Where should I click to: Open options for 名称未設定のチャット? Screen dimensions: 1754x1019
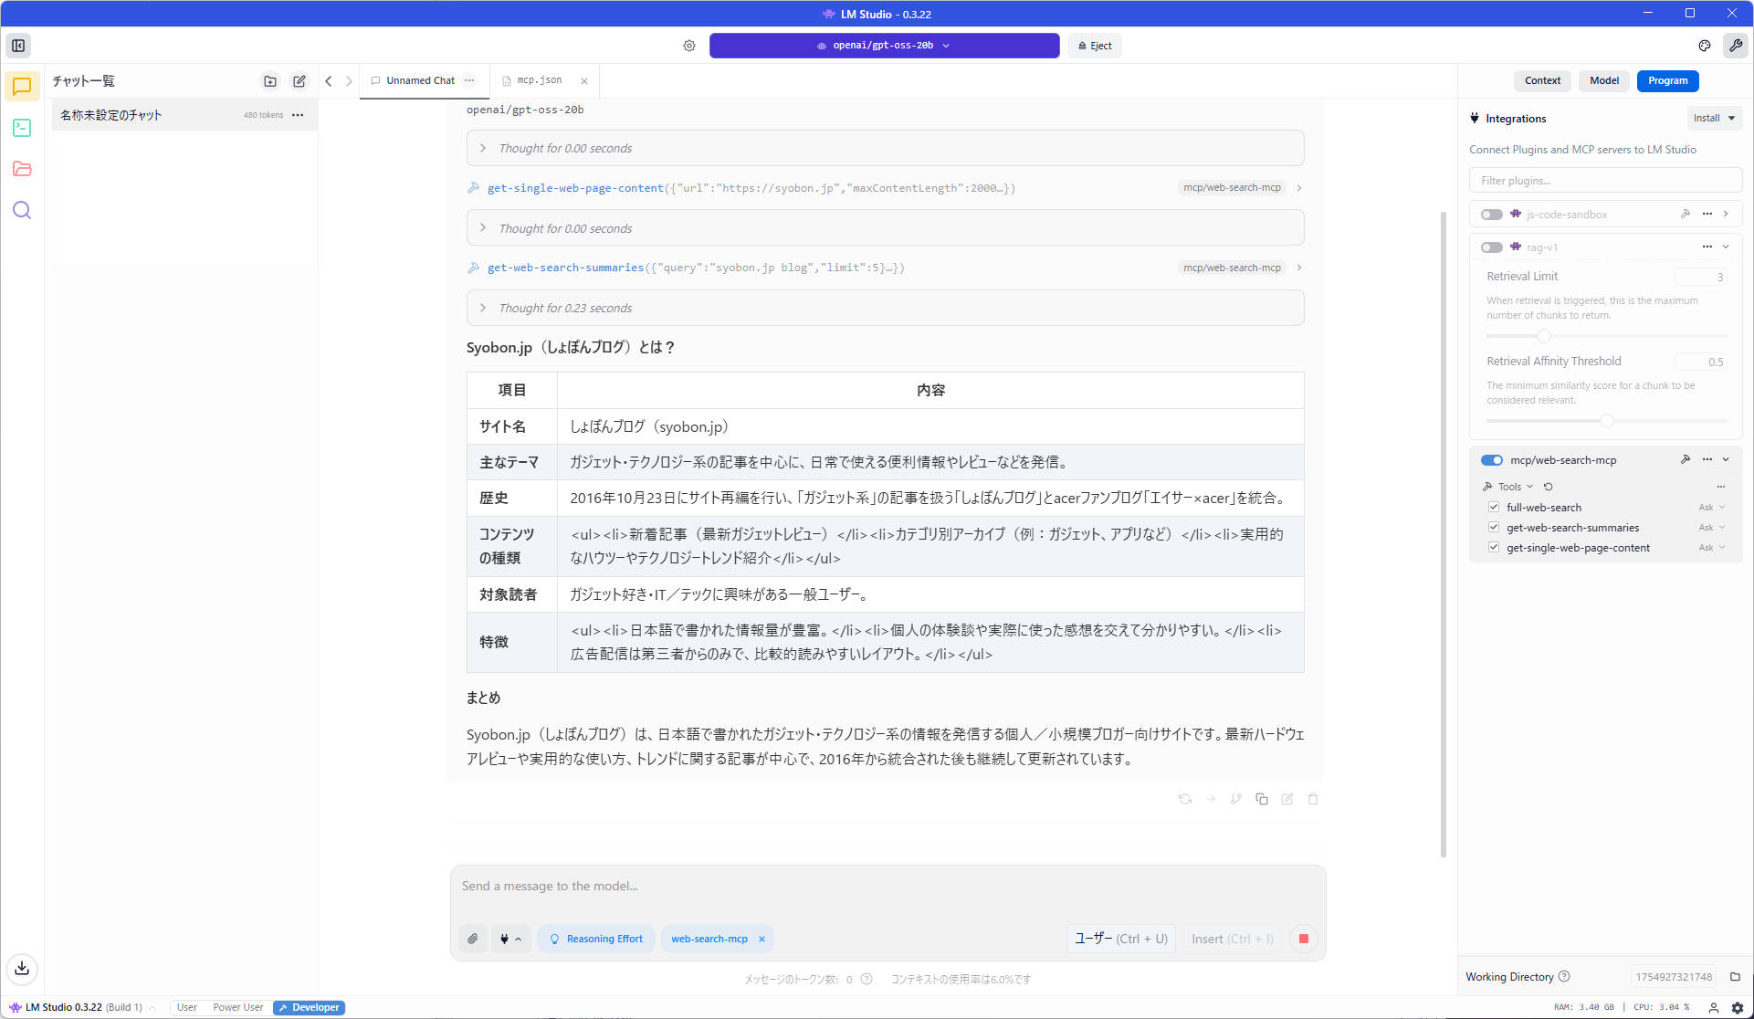pos(298,115)
